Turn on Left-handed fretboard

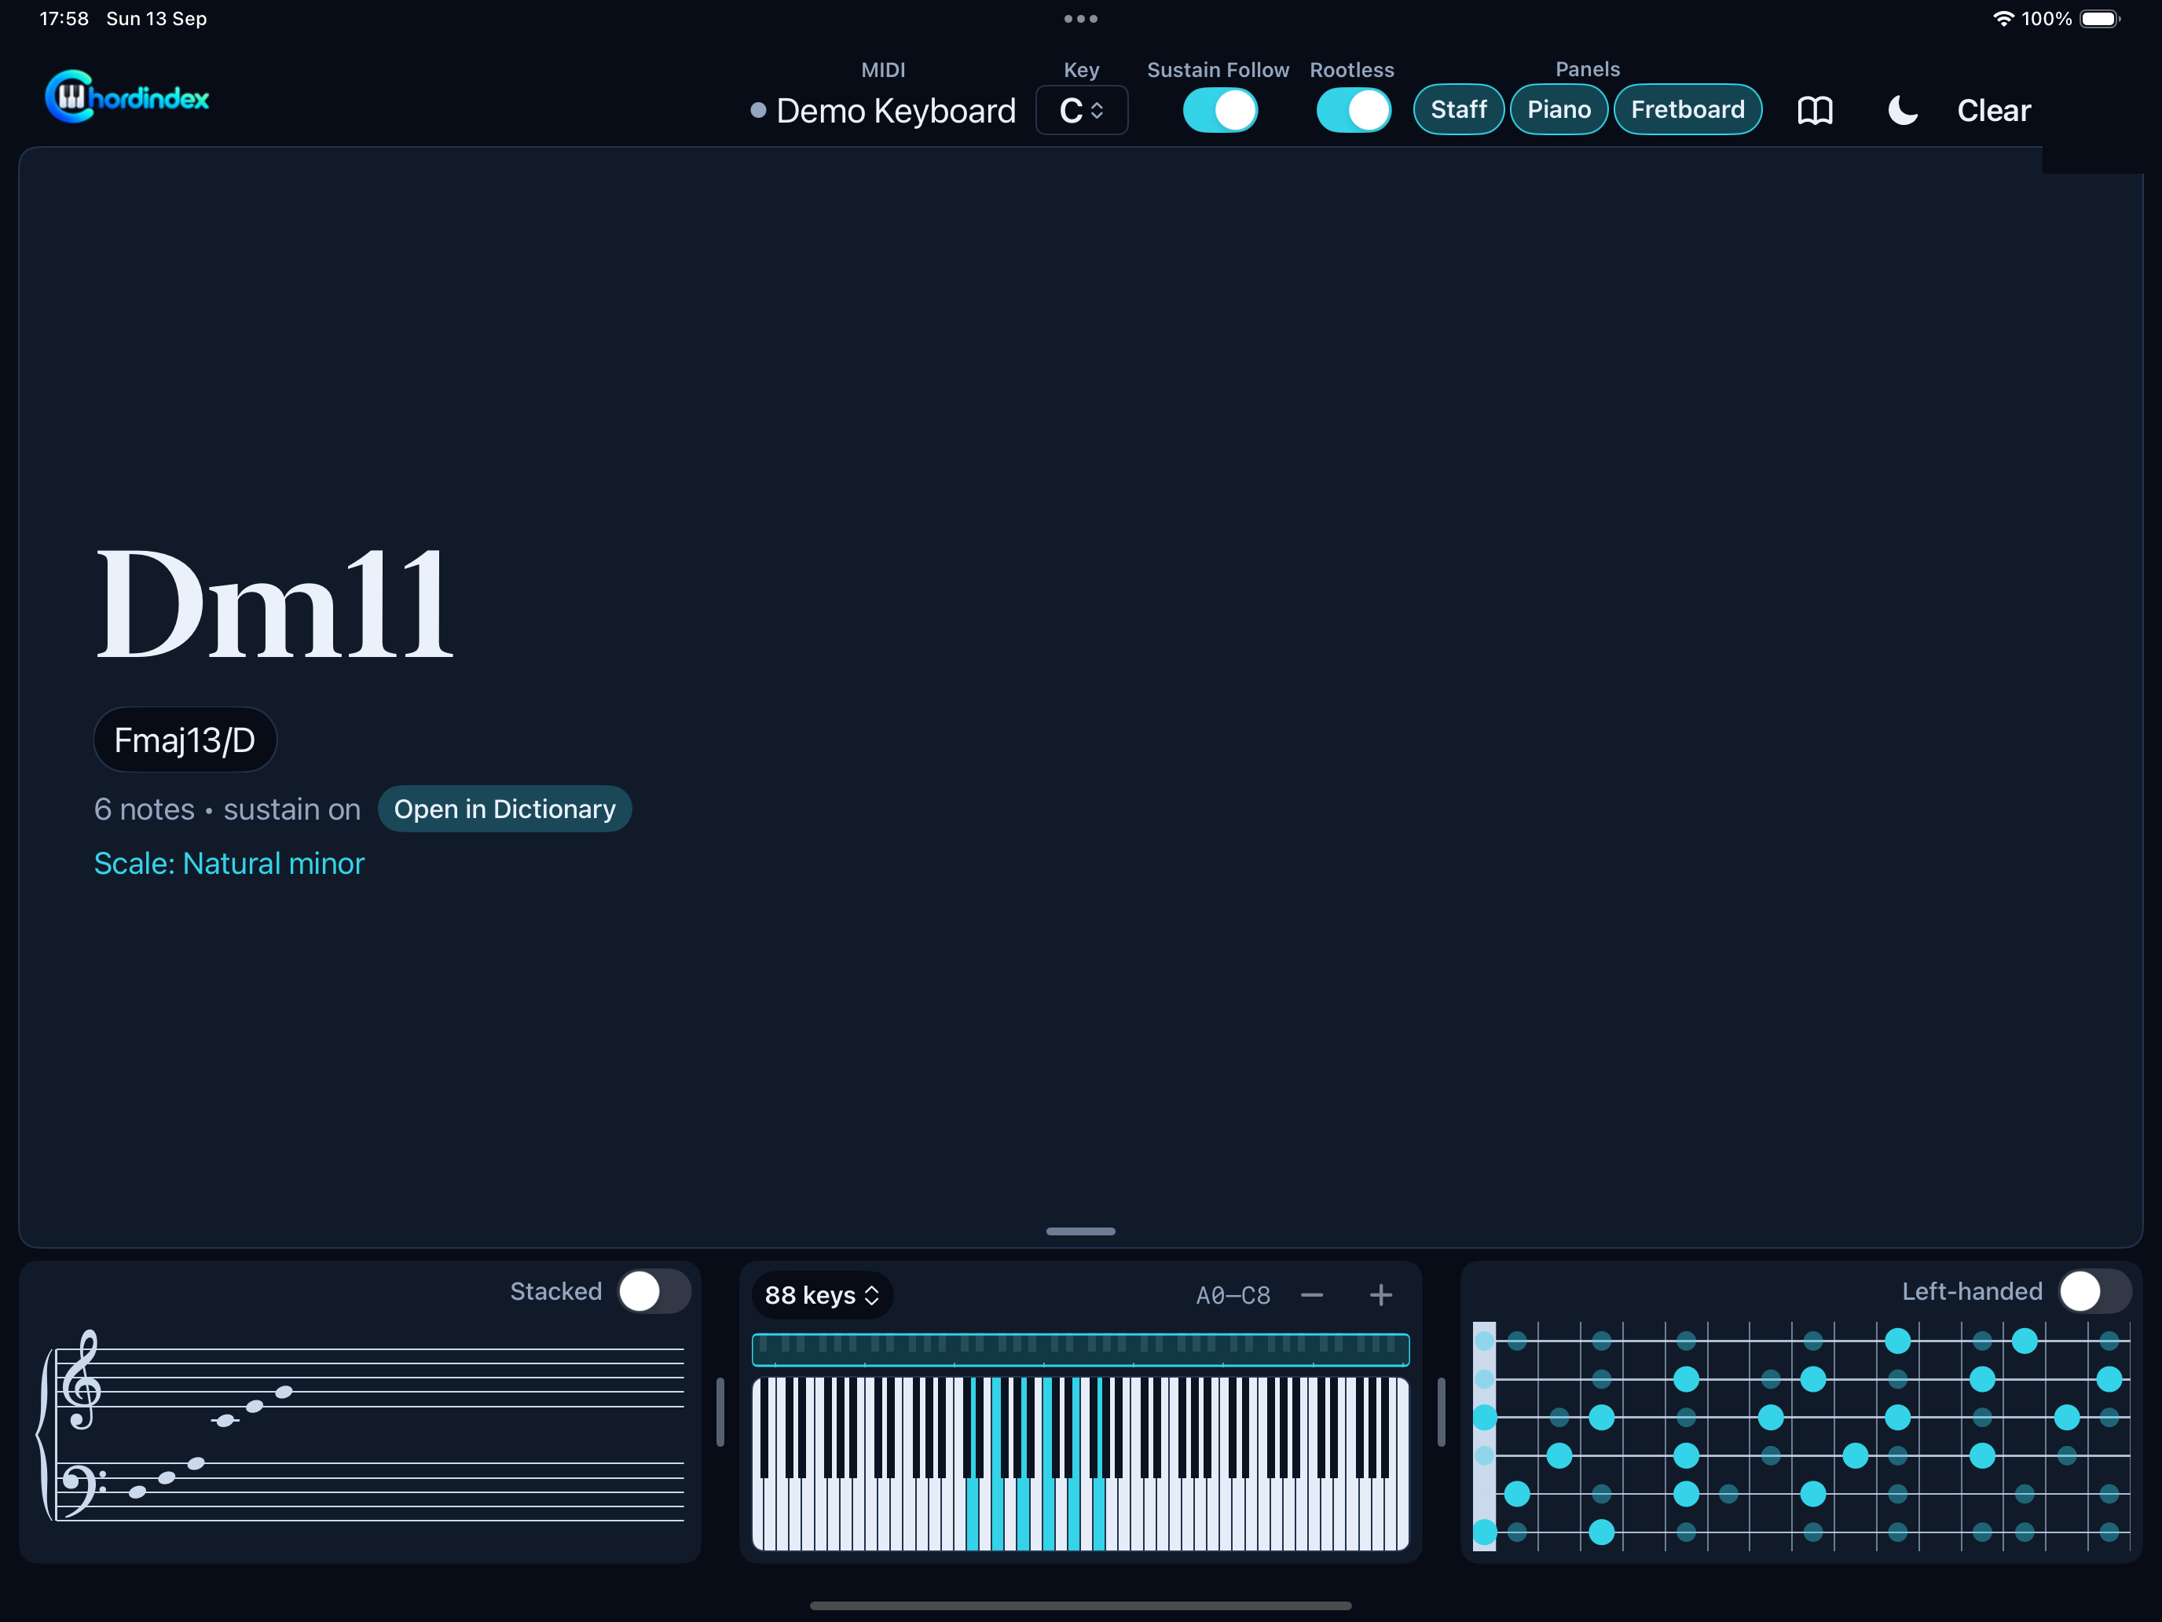(x=2095, y=1291)
